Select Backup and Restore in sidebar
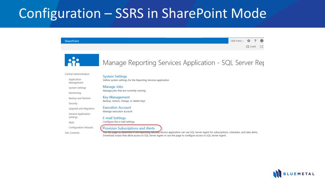Screen dimensions: 325x183 pyautogui.click(x=80, y=98)
